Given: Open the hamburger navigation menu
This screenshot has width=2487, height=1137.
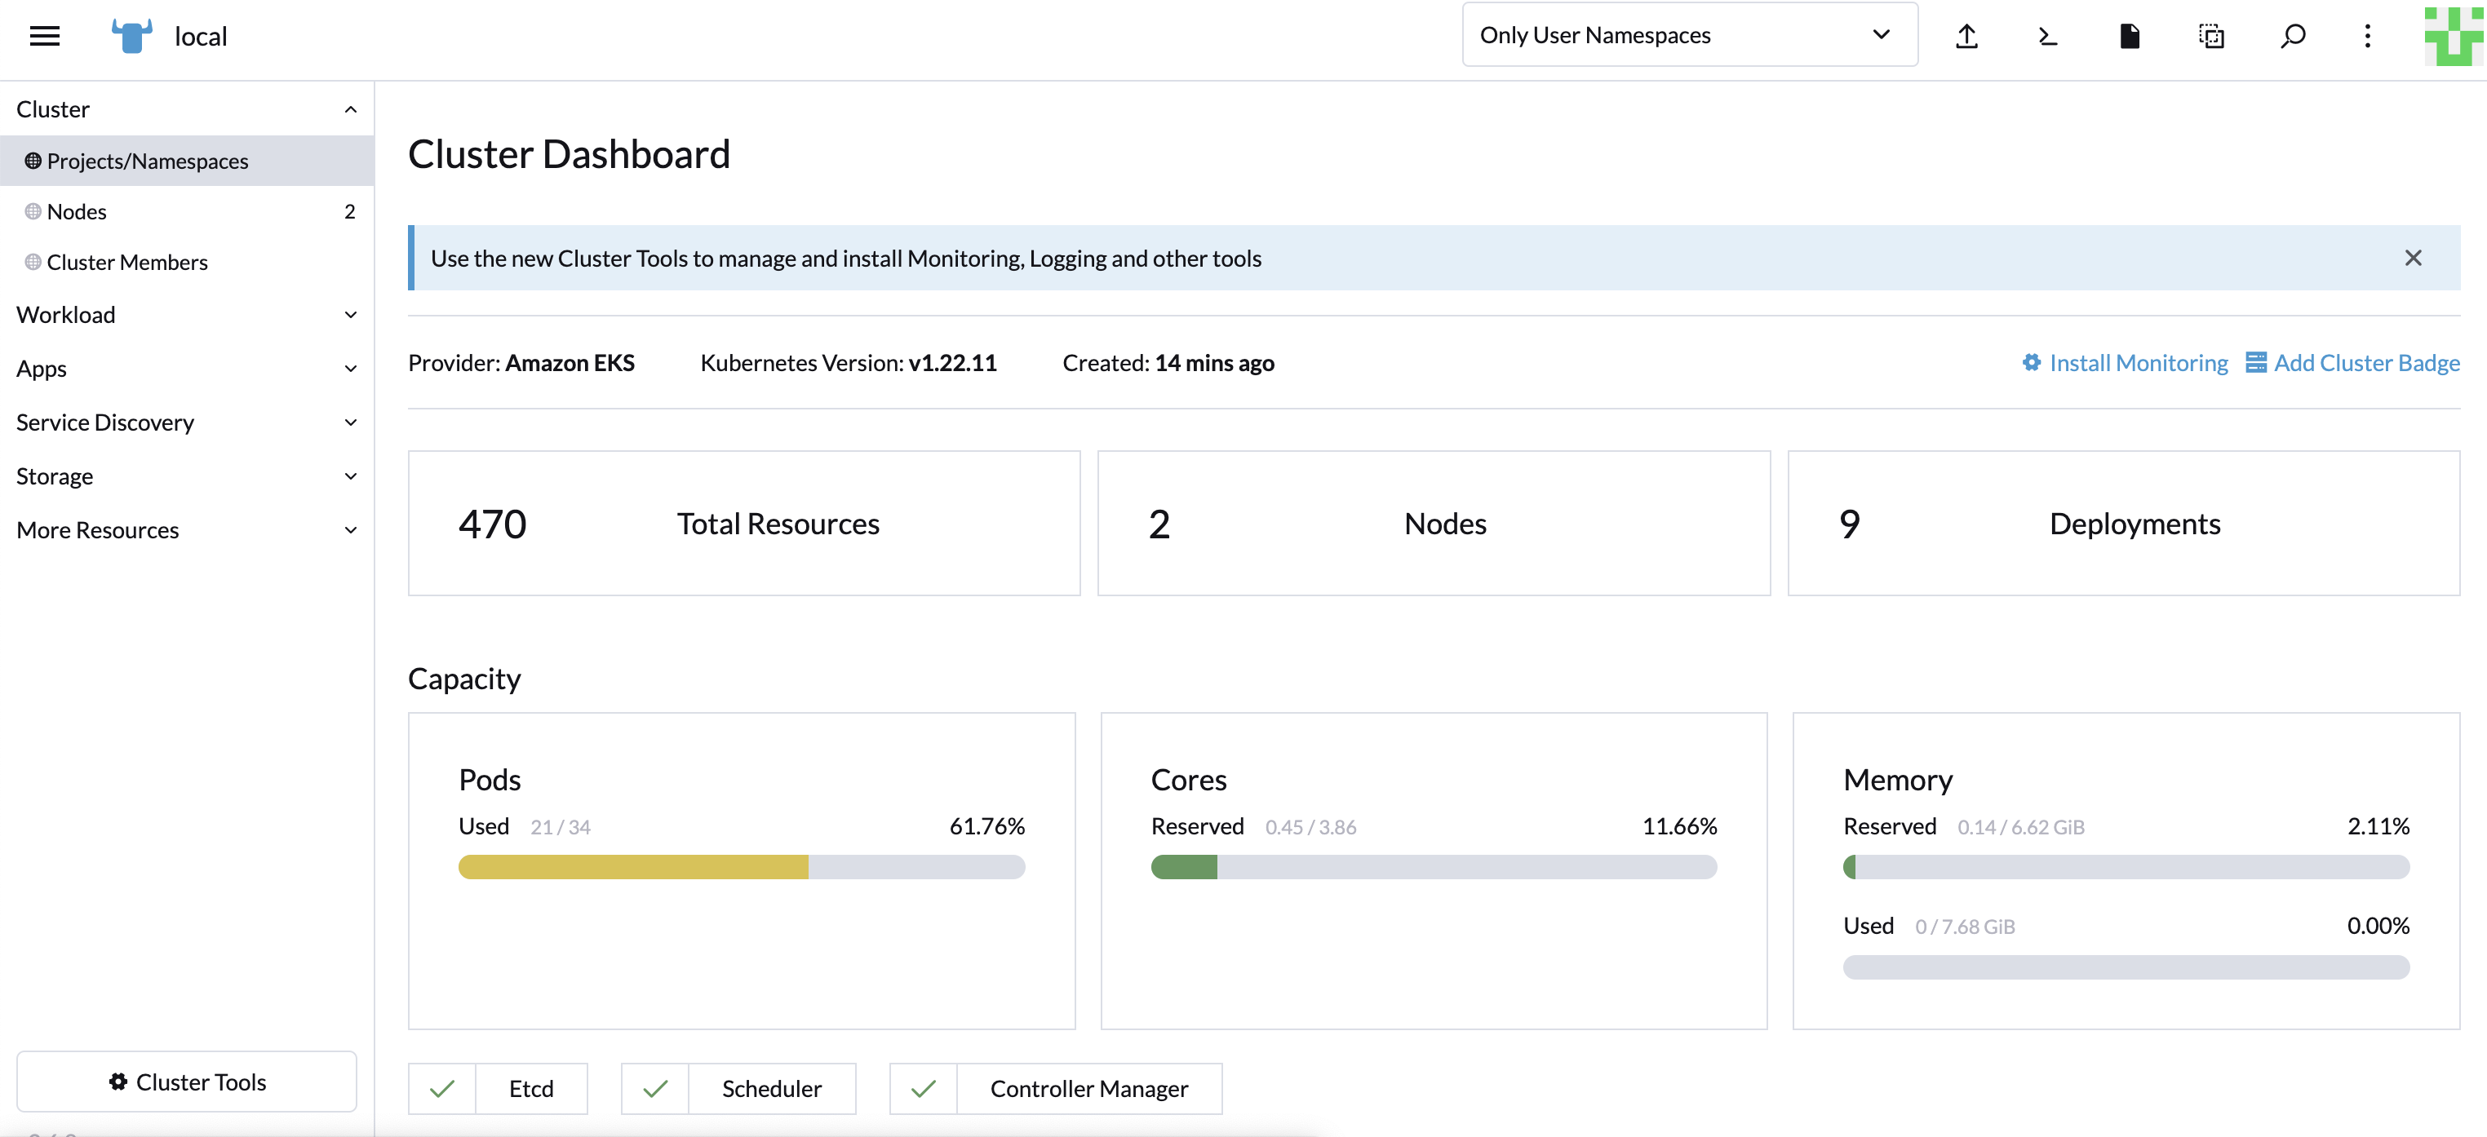Looking at the screenshot, I should tap(44, 36).
